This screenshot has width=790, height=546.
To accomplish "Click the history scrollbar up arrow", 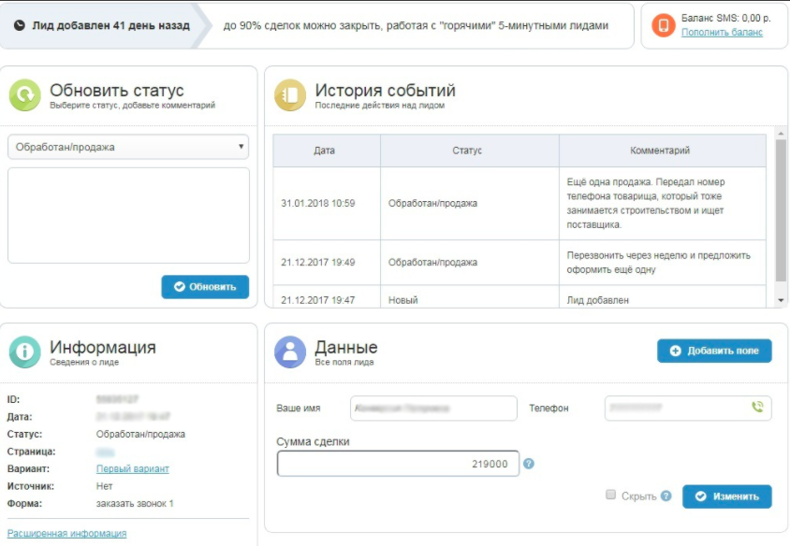I will pyautogui.click(x=781, y=134).
